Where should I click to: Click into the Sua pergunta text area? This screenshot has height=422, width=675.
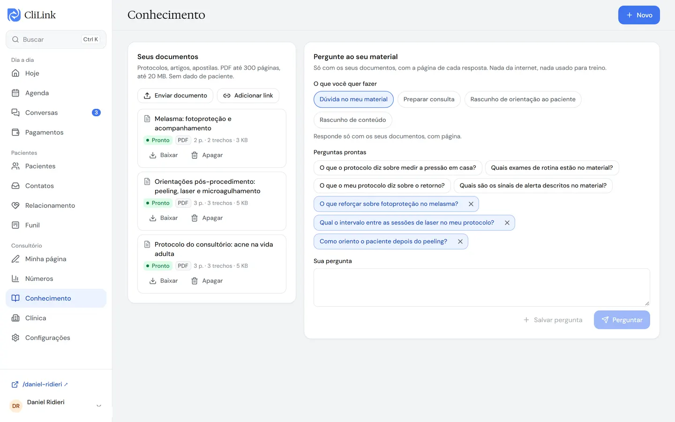point(482,287)
